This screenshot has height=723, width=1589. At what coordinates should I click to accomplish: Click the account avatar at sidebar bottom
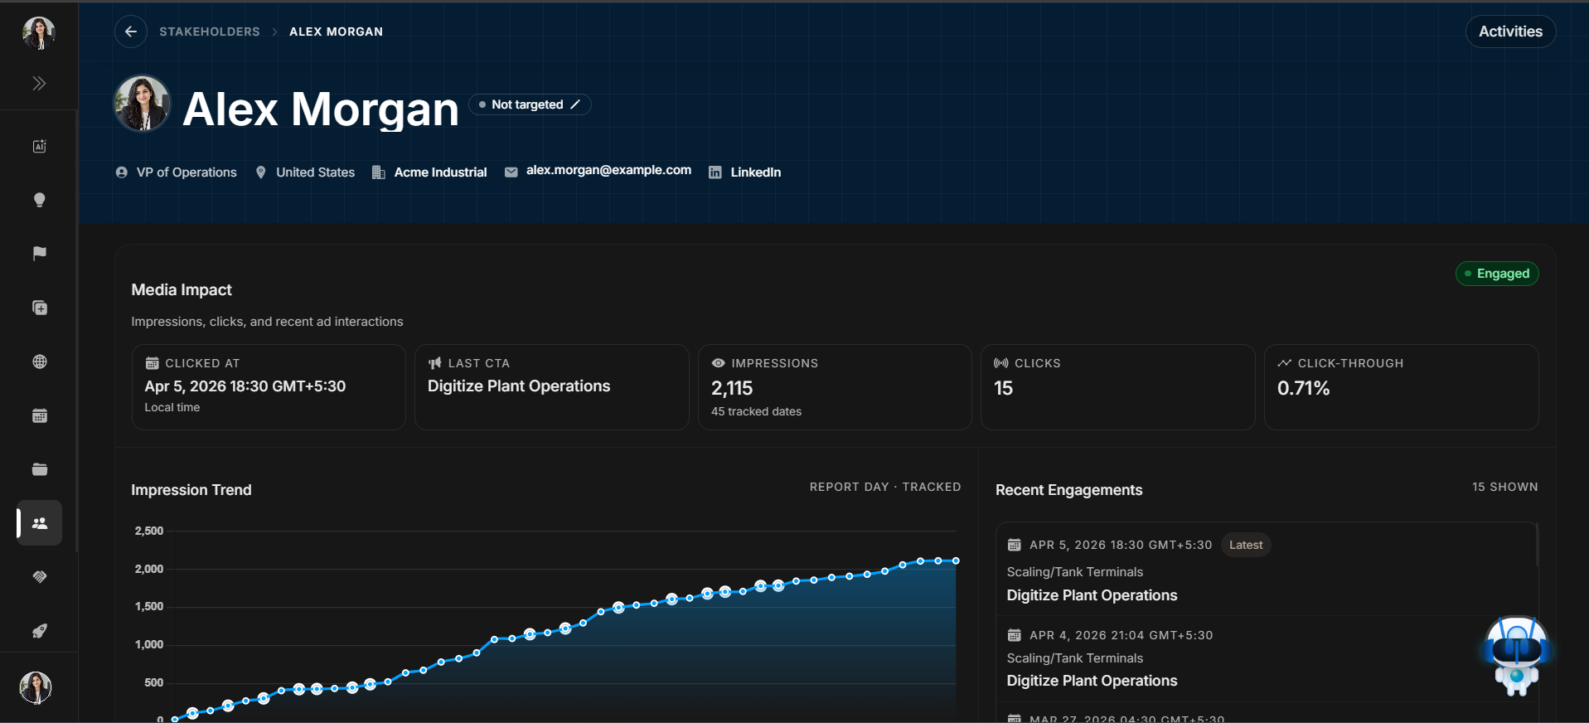click(36, 687)
